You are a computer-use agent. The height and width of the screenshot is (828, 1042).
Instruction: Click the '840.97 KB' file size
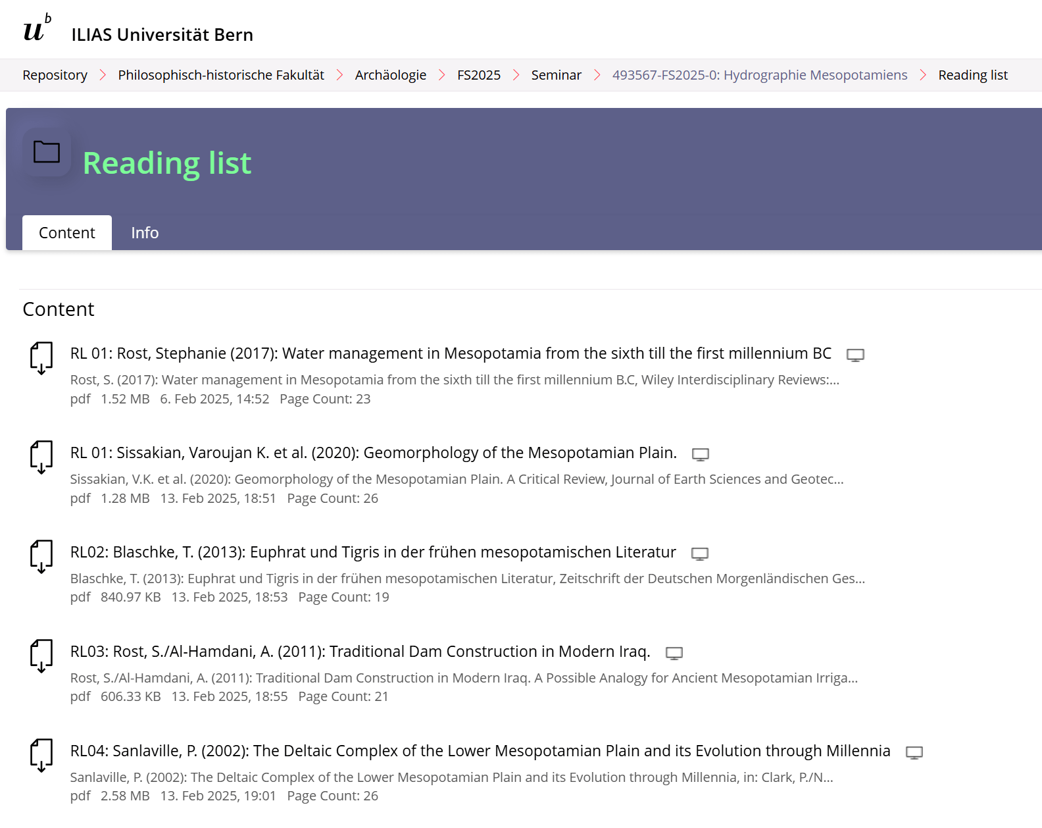(131, 597)
